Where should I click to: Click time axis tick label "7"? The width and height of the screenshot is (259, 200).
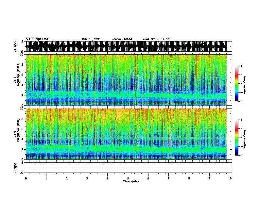click(169, 178)
